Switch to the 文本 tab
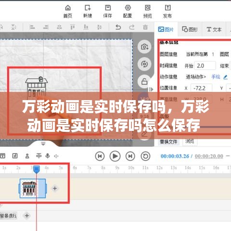Viewport: 231px width, 231px height. 214,29
